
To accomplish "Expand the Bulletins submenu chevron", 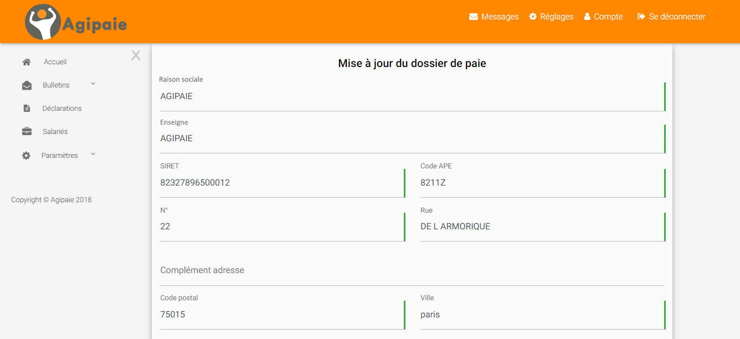I will pyautogui.click(x=93, y=84).
